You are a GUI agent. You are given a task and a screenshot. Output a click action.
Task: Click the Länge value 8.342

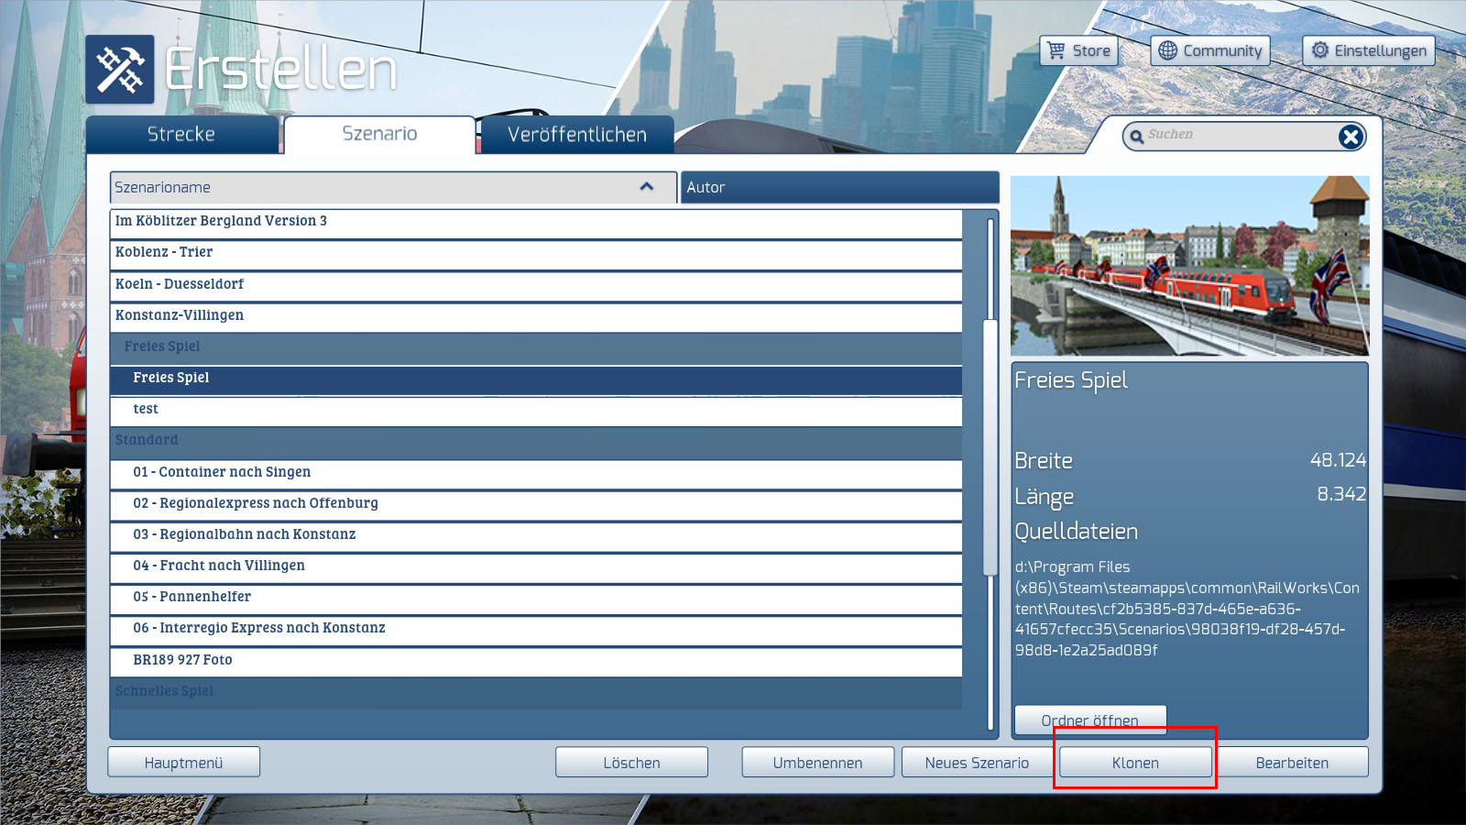tap(1341, 495)
